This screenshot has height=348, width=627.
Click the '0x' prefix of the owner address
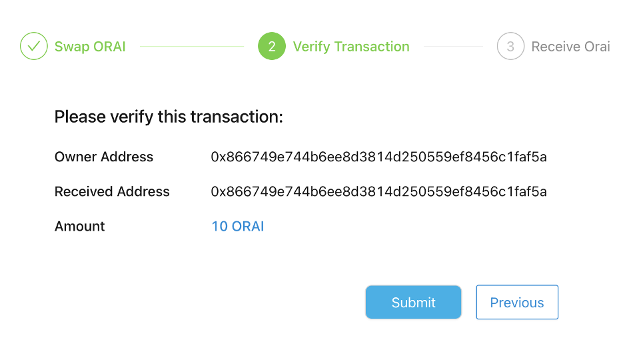pyautogui.click(x=219, y=157)
